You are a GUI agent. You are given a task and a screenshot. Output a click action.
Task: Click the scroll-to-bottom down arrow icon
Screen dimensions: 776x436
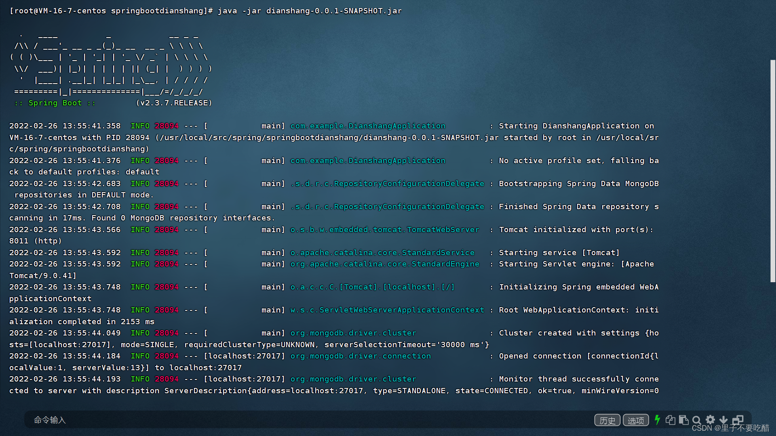point(723,420)
